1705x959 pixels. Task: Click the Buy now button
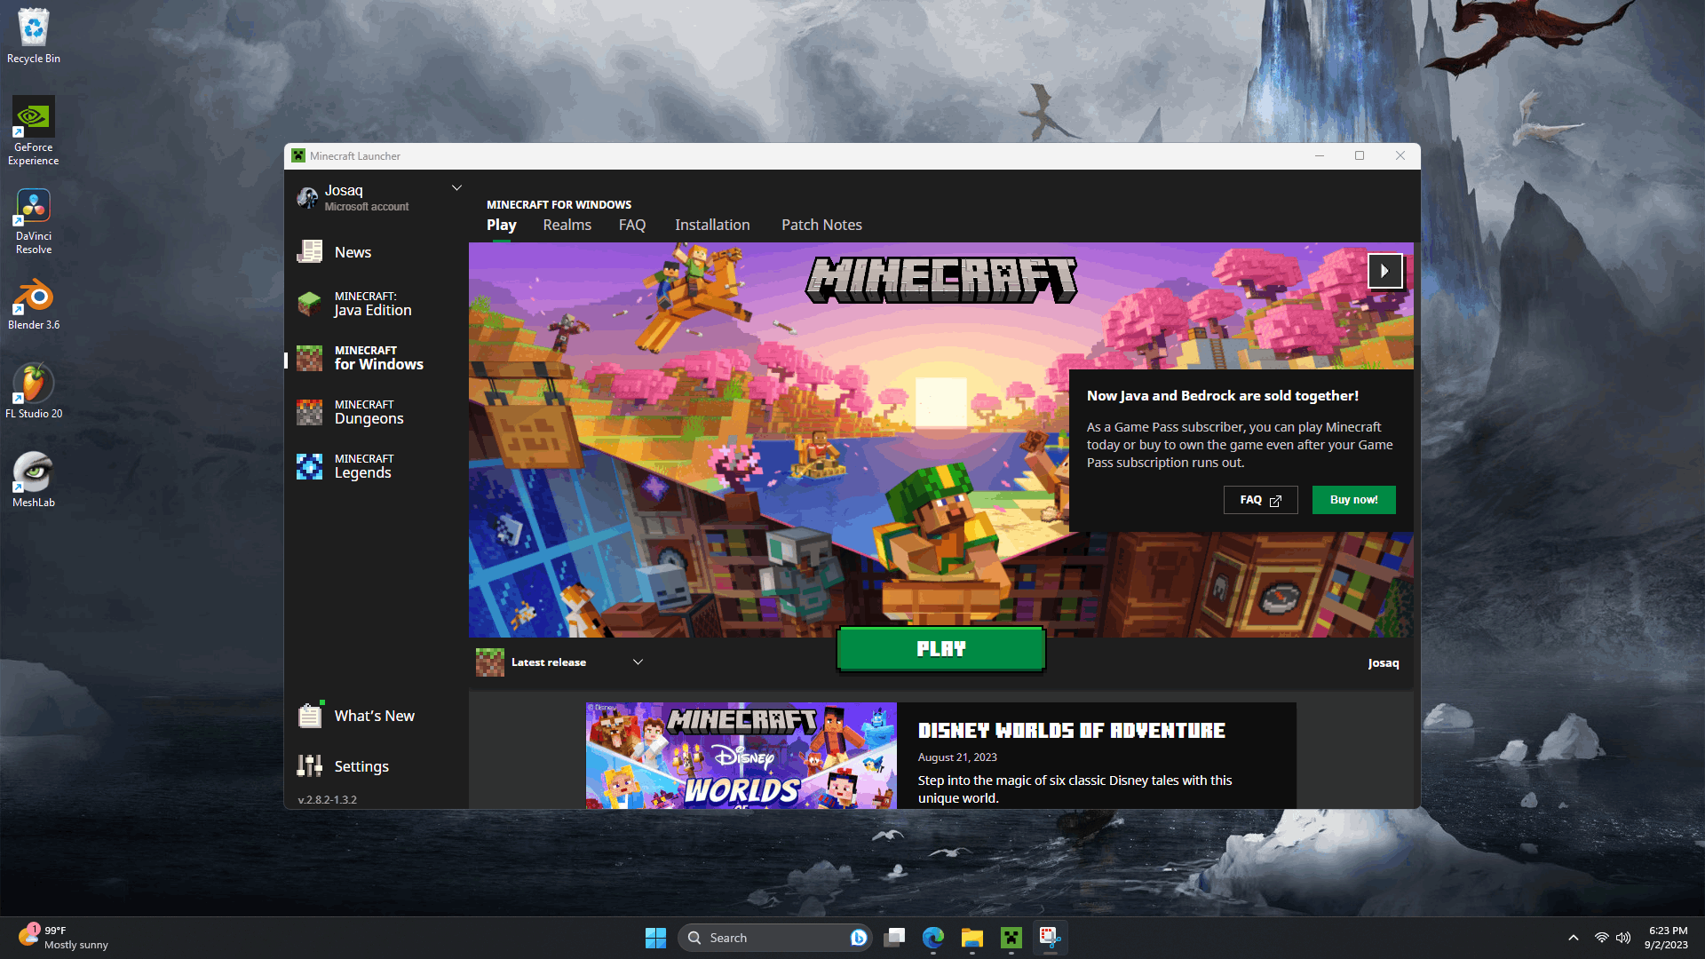click(x=1353, y=499)
